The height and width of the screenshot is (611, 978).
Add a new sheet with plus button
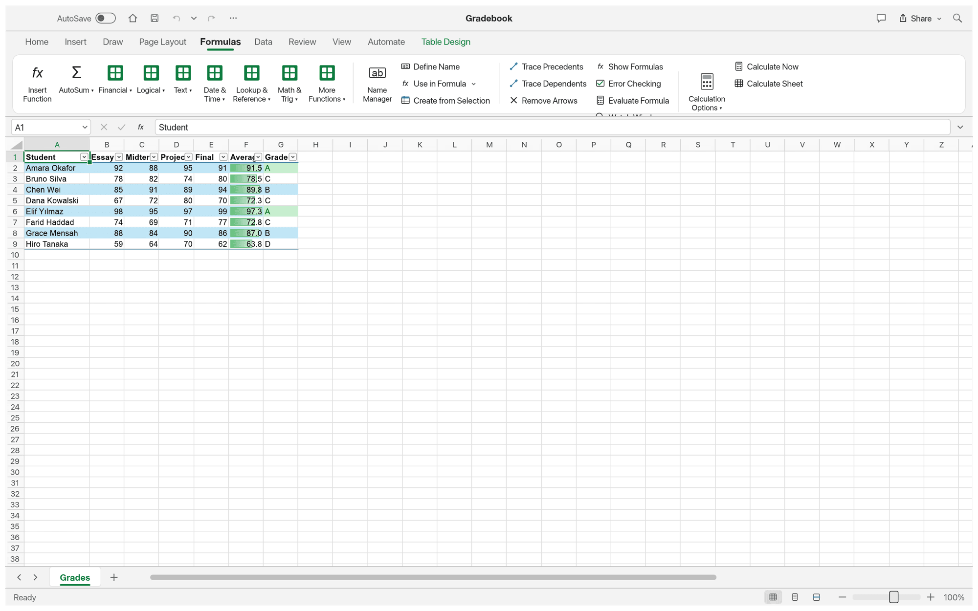point(114,577)
